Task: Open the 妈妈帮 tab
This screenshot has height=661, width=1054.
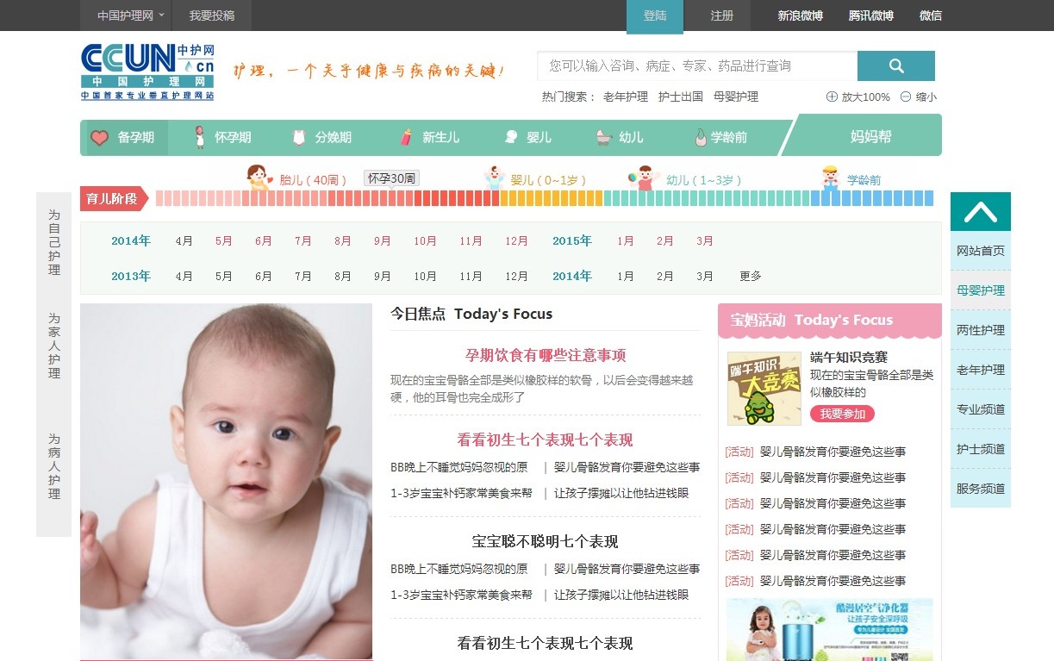Action: coord(870,136)
